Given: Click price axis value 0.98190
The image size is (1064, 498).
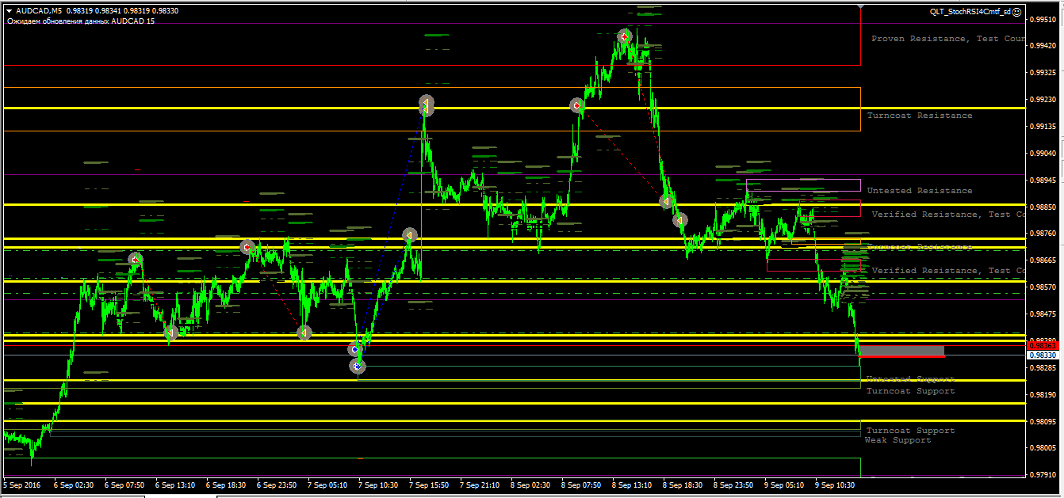Looking at the screenshot, I should click(1043, 395).
